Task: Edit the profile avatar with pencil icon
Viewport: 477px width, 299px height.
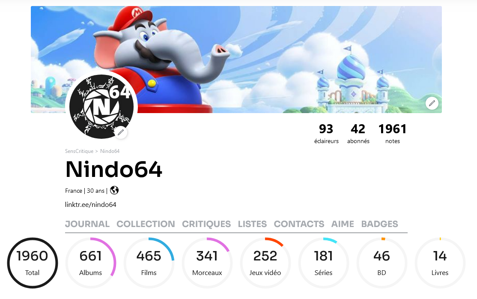Action: [121, 132]
